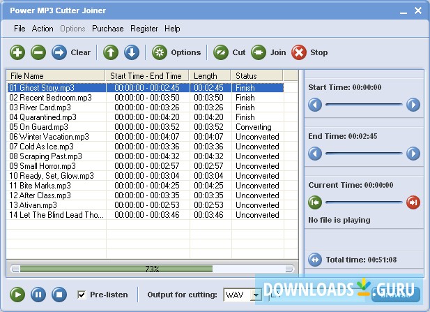
Task: Select row 11 Bite Marks.mp3
Action: [x=146, y=186]
